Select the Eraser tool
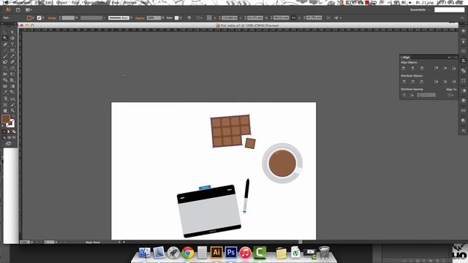This screenshot has height=263, width=468. 12,62
